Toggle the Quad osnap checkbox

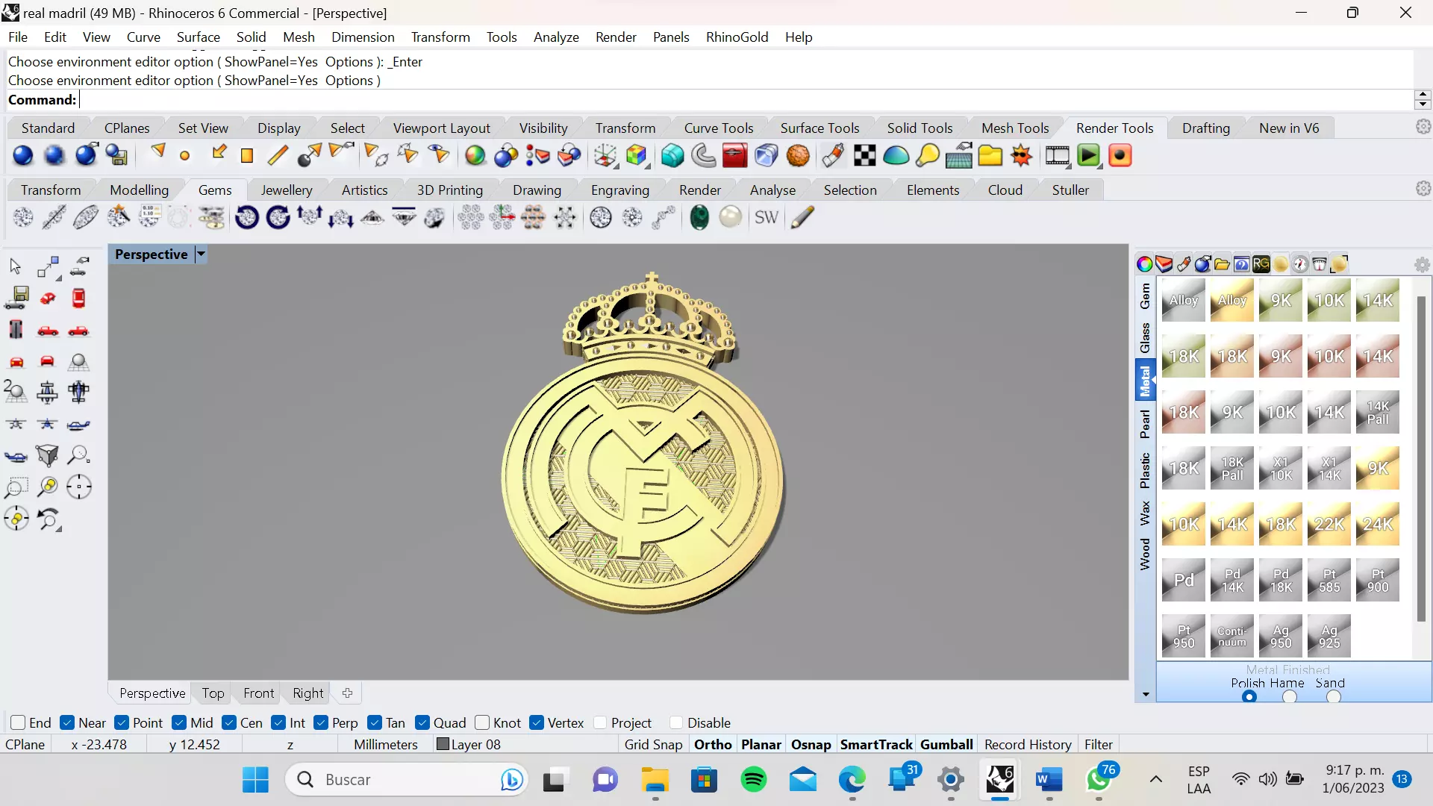click(x=422, y=722)
